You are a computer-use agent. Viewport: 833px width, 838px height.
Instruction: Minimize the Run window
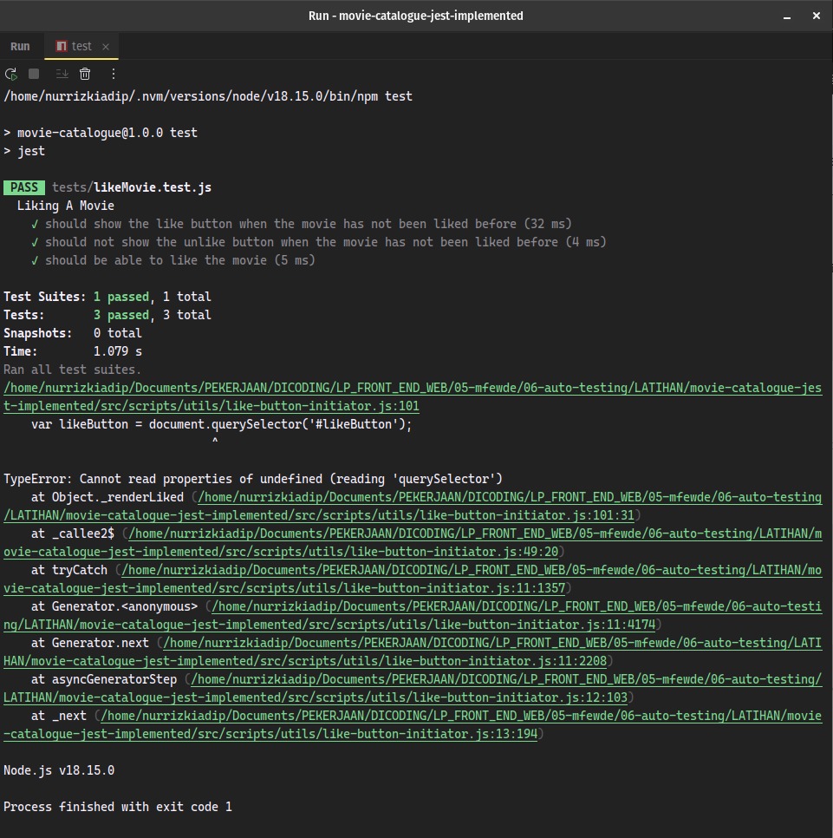786,16
